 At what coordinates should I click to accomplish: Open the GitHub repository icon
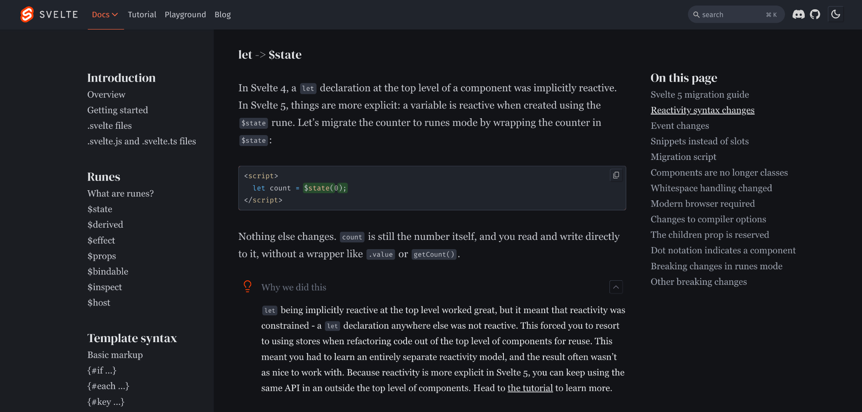(815, 14)
